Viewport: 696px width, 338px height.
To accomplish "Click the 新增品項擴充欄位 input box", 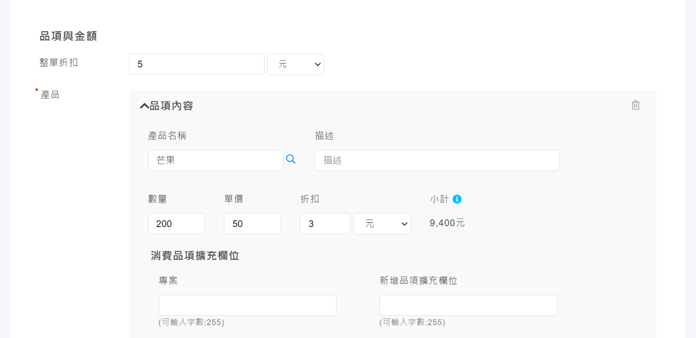I will point(468,305).
